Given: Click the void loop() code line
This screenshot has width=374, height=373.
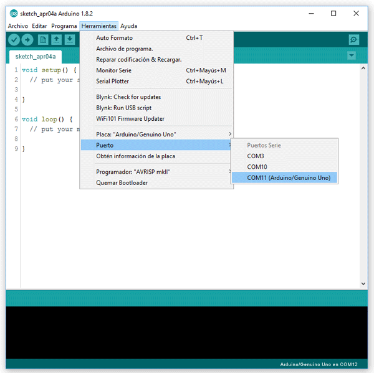Looking at the screenshot, I should coord(47,119).
